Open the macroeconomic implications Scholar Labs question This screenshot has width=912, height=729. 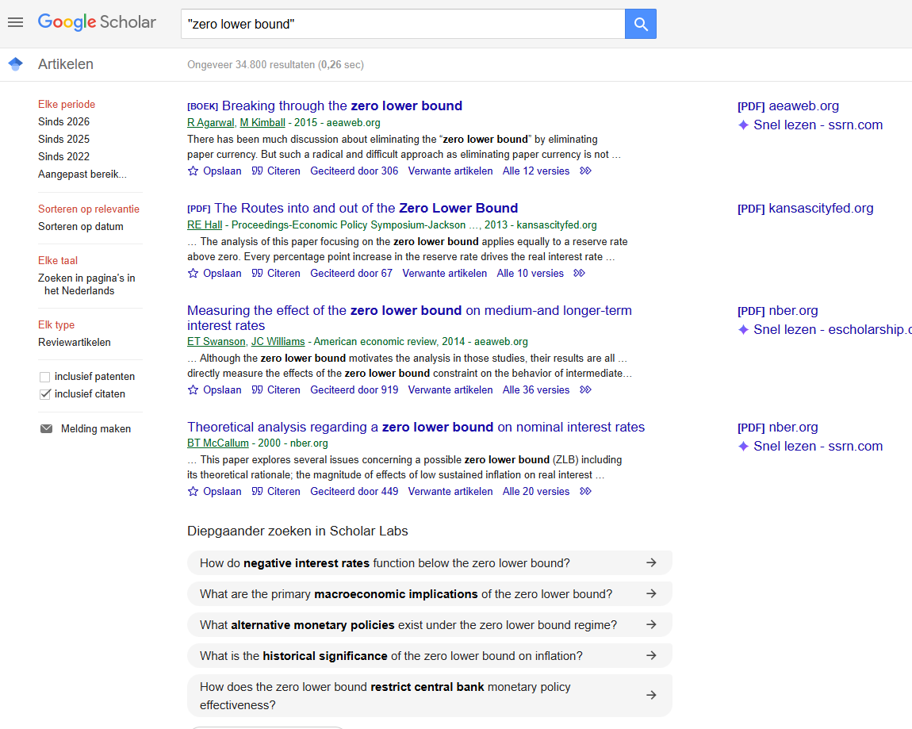click(429, 594)
